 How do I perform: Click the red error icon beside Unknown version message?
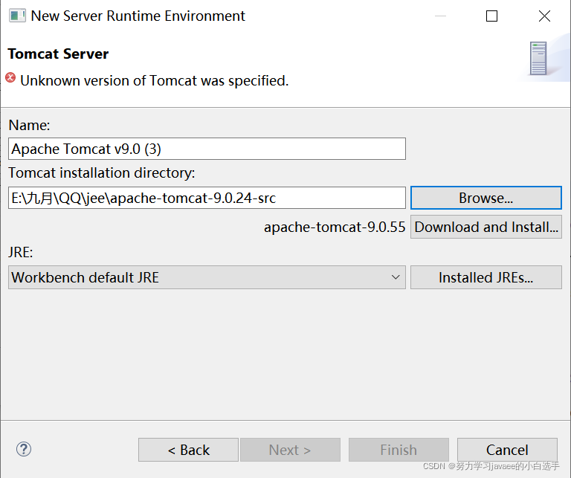point(10,77)
